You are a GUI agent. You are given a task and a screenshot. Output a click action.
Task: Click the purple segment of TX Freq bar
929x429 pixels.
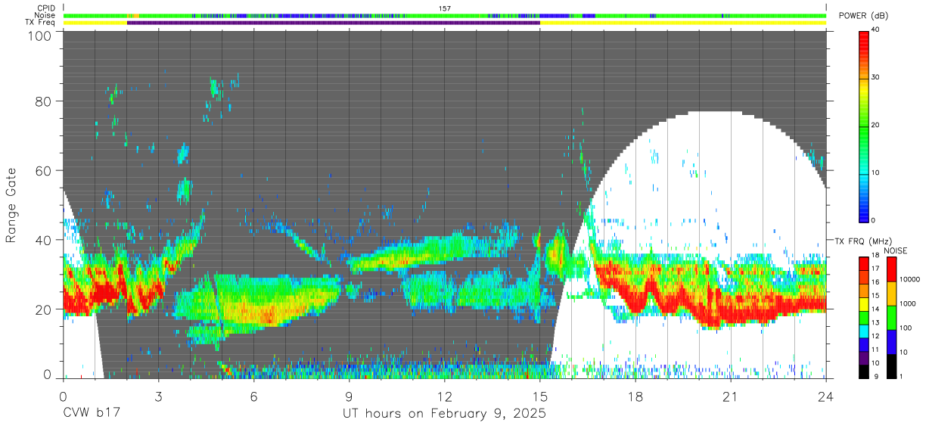click(x=334, y=23)
